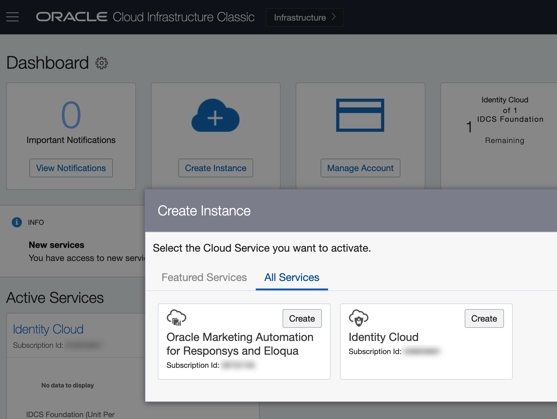
Task: Click the Create Instance button on dashboard
Action: pos(216,168)
